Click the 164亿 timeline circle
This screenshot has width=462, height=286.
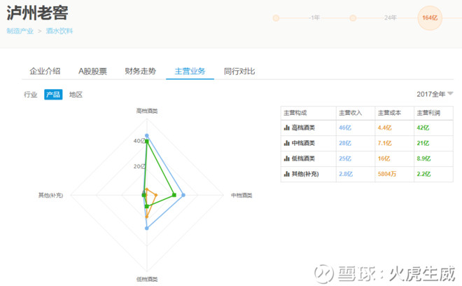(430, 18)
